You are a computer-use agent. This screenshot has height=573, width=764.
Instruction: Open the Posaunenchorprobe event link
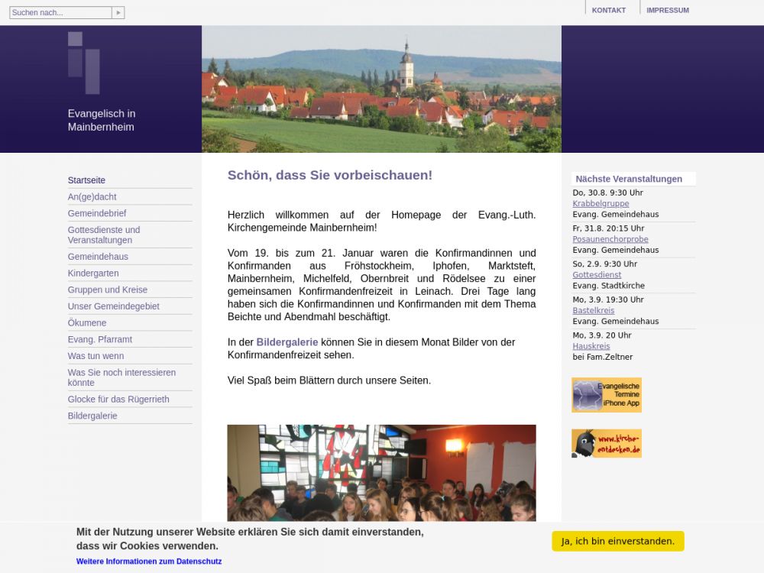[x=610, y=239]
